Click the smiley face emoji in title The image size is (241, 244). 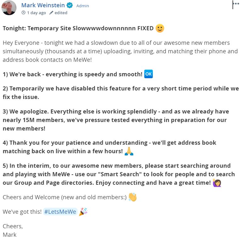pos(160,28)
